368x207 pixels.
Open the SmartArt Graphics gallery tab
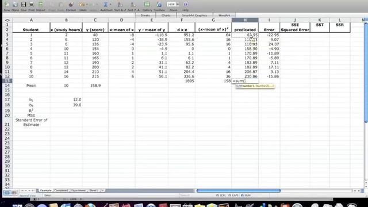point(194,16)
